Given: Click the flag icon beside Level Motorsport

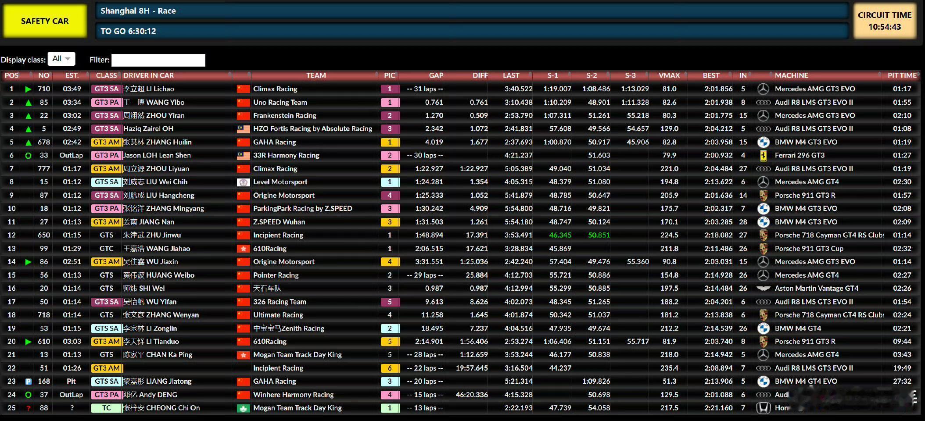Looking at the screenshot, I should tap(243, 182).
